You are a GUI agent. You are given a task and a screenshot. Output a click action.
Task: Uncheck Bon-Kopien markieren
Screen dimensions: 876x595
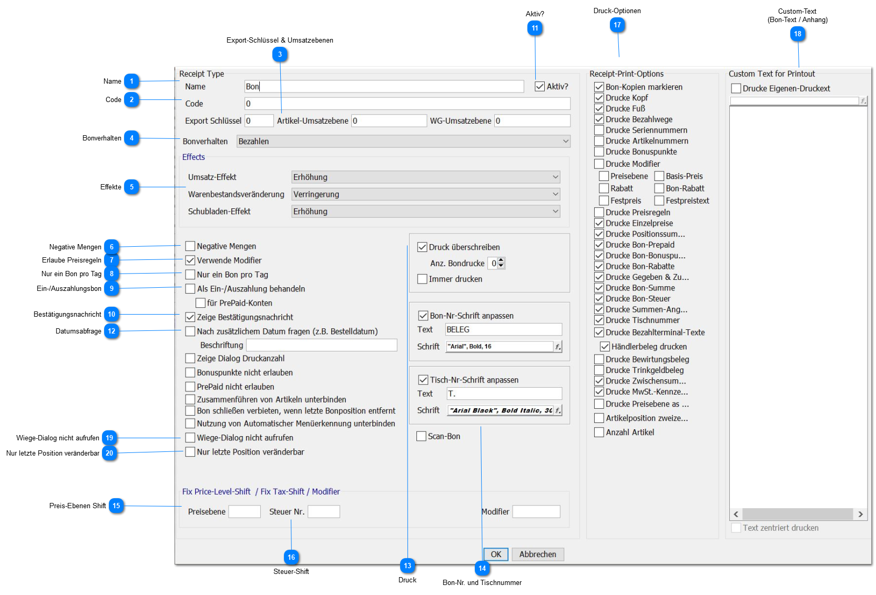(599, 87)
